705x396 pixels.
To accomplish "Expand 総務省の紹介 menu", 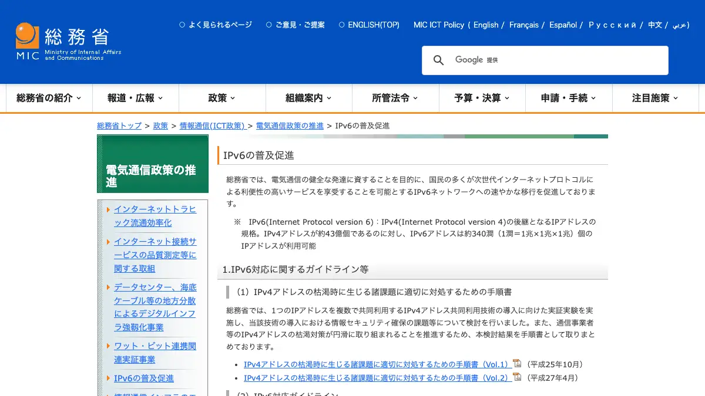I will point(49,98).
